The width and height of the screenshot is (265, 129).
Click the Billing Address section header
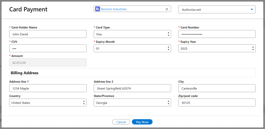25,73
